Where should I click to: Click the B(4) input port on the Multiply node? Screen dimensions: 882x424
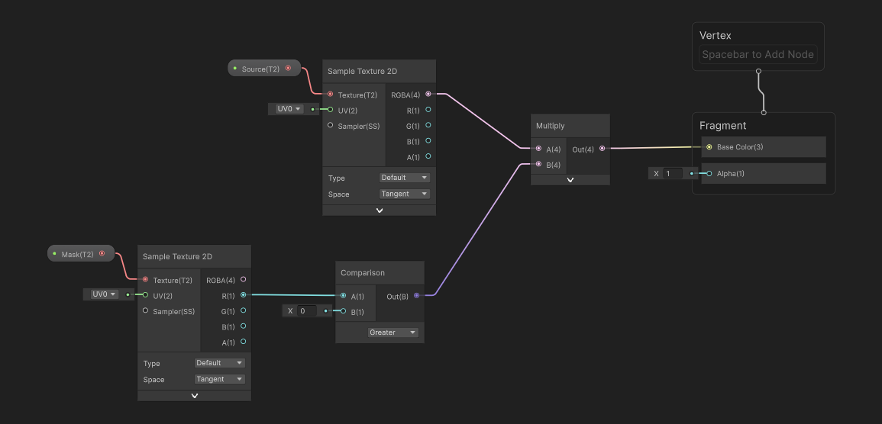539,164
